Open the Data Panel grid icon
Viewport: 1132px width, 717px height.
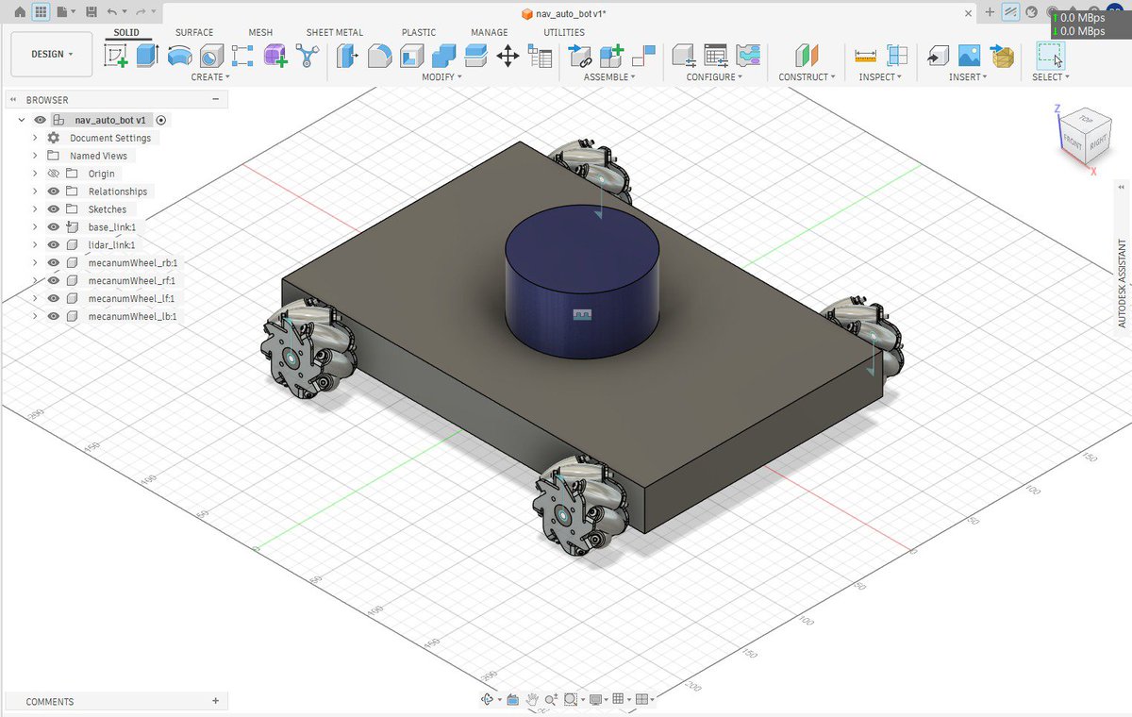[41, 12]
